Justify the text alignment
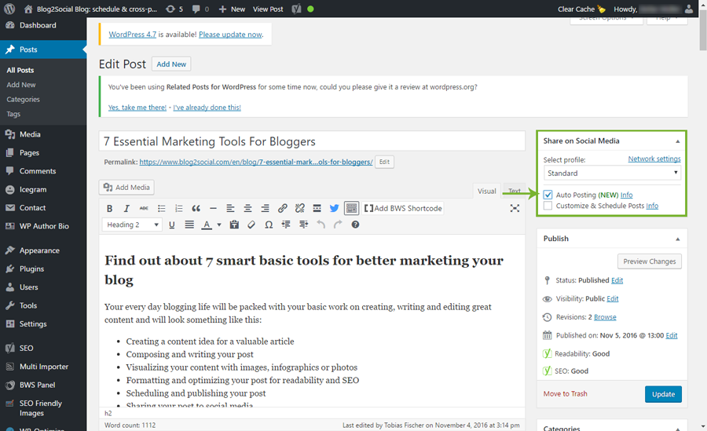707x431 pixels. pos(189,225)
